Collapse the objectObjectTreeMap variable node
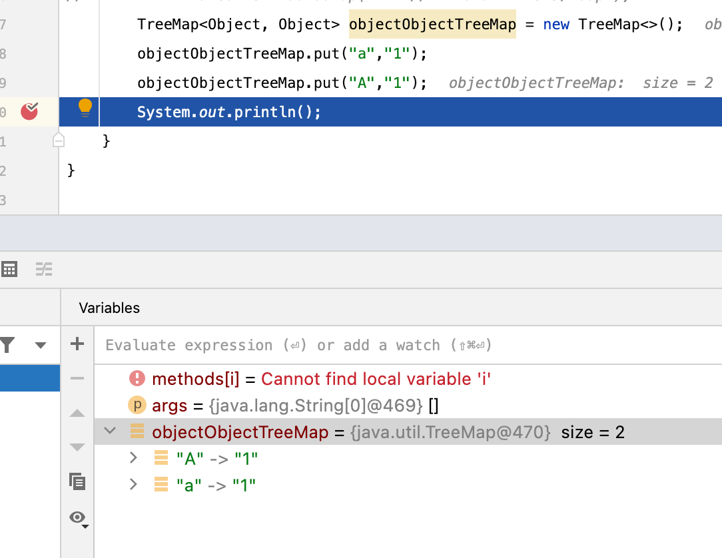The width and height of the screenshot is (722, 558). pyautogui.click(x=111, y=431)
